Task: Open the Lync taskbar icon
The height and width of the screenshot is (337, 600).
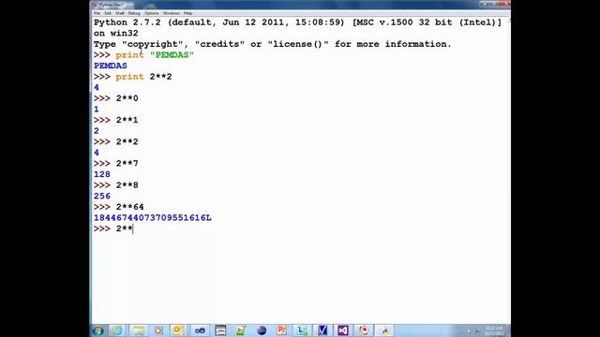Action: coord(302,330)
